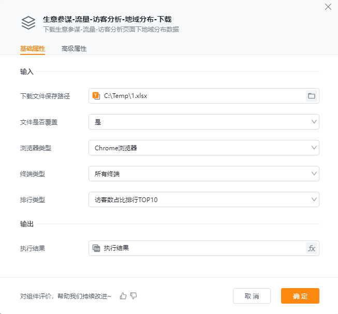338x314 pixels.
Task: Open the 终端类型 所有终端 dropdown
Action: 203,174
